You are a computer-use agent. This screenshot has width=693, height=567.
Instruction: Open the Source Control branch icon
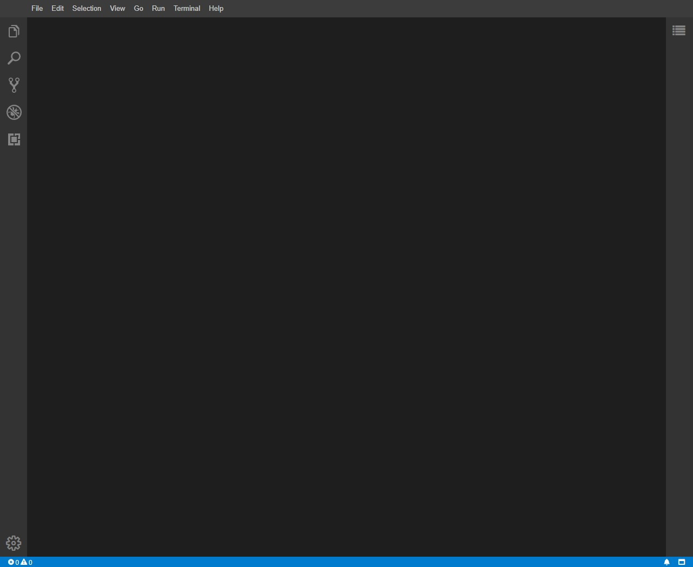click(x=14, y=85)
